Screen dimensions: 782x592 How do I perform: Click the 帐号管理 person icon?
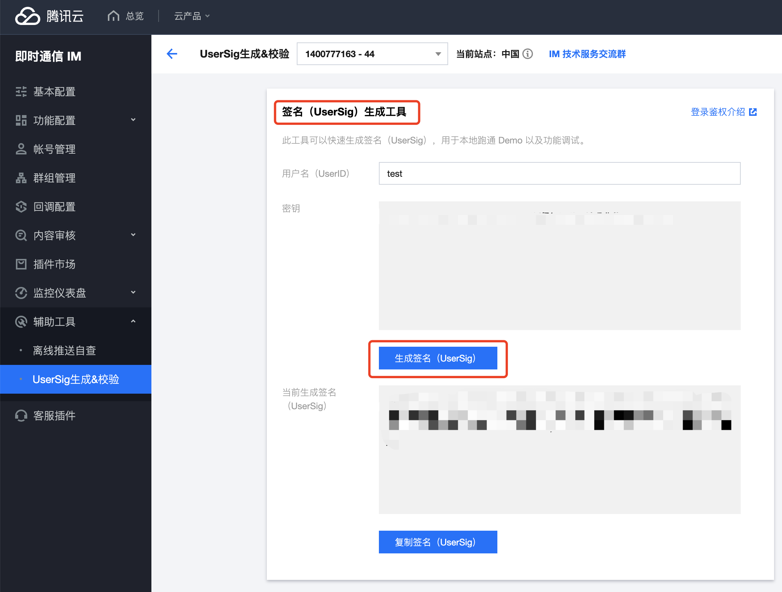click(21, 149)
